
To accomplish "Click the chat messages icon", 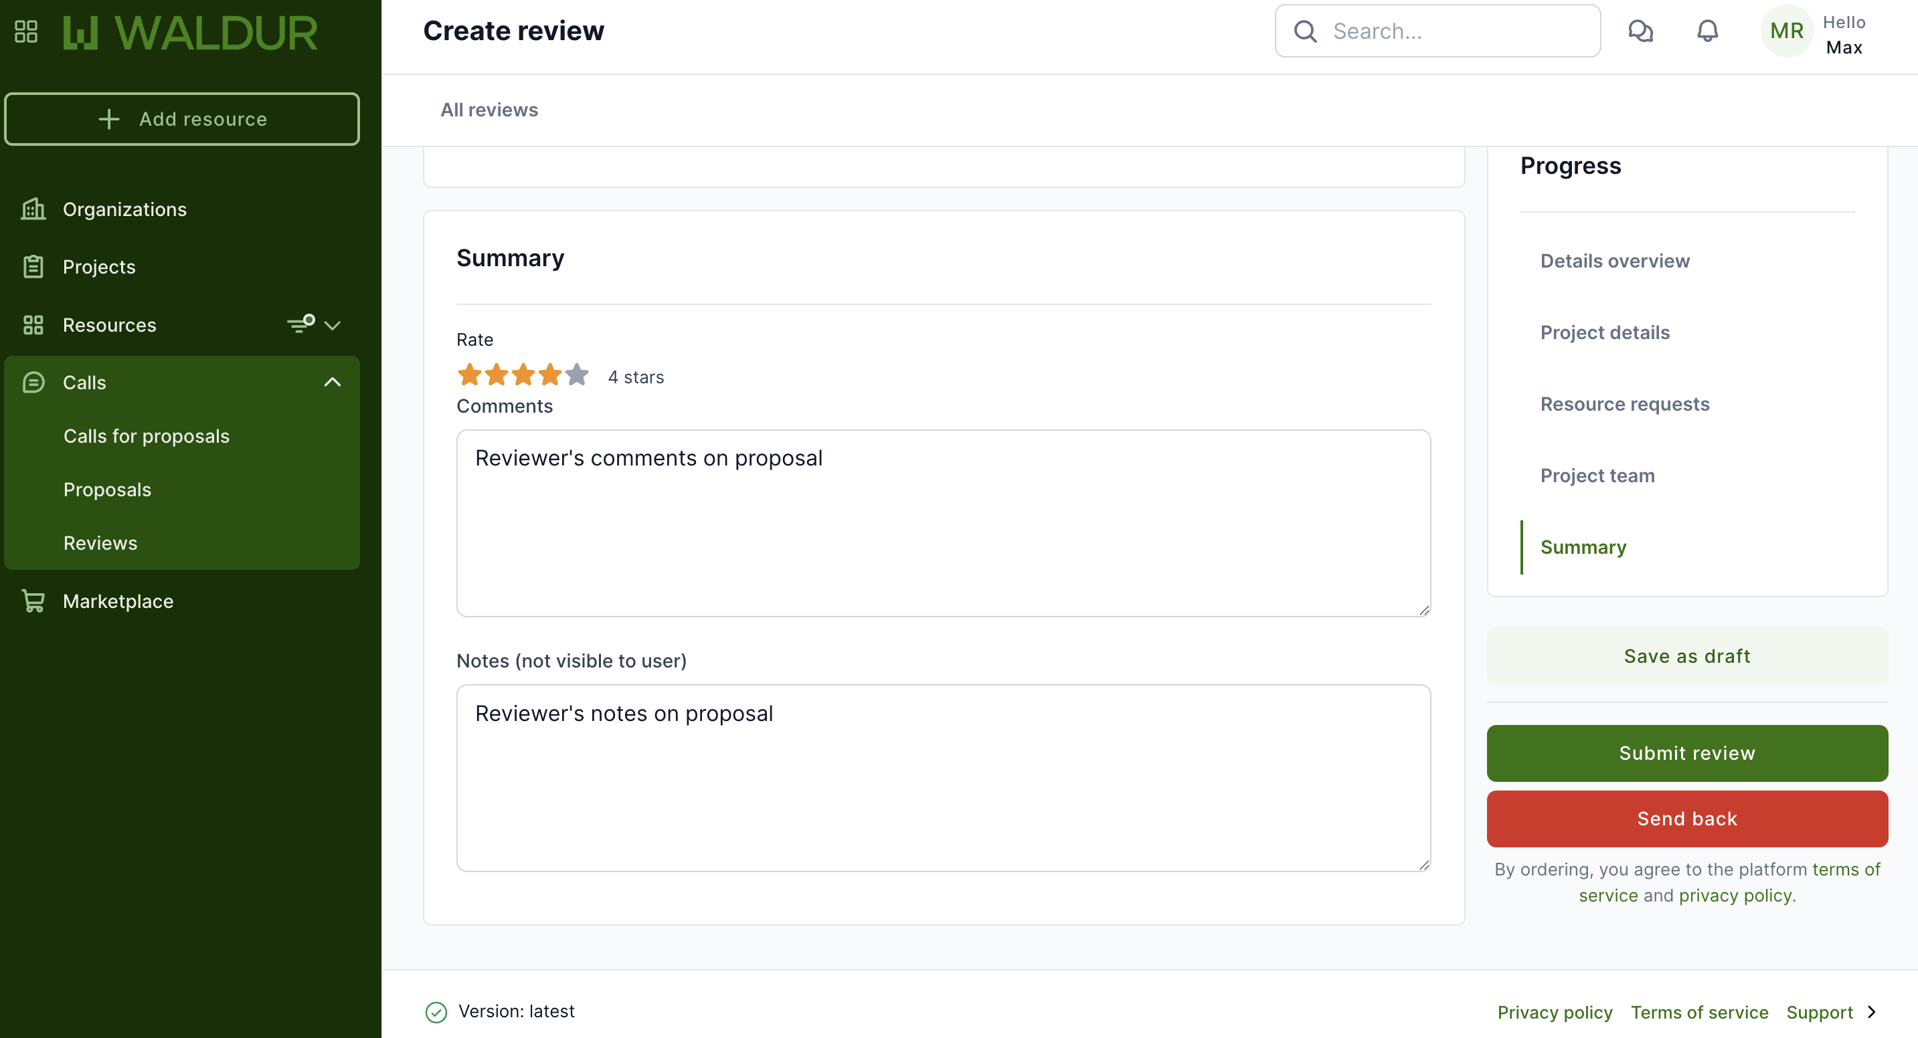I will pos(1640,31).
